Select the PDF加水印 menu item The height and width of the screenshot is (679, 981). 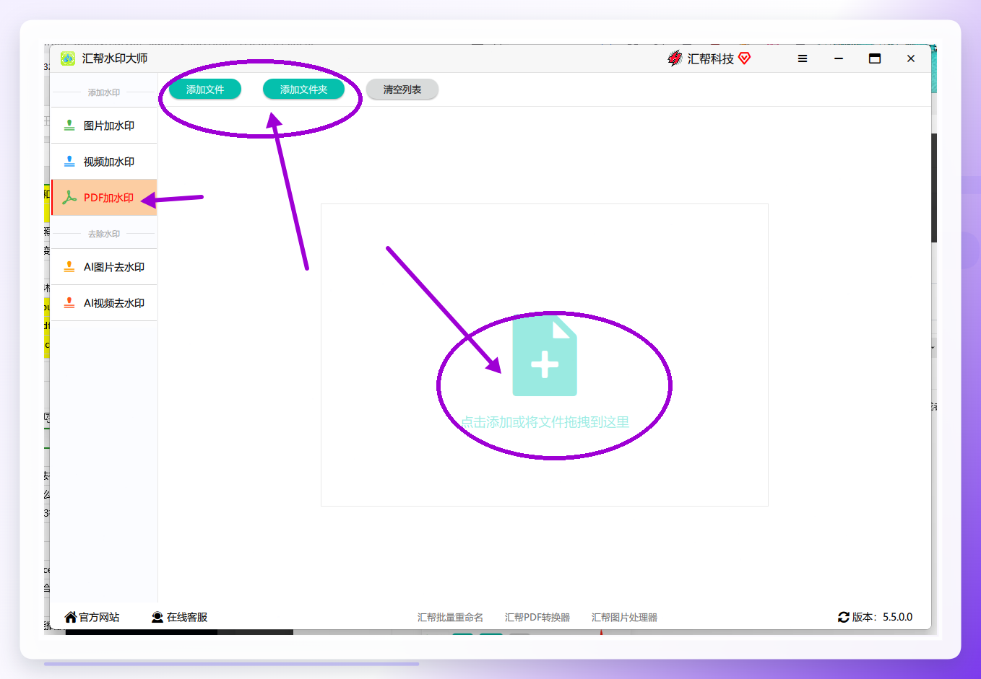(x=104, y=198)
